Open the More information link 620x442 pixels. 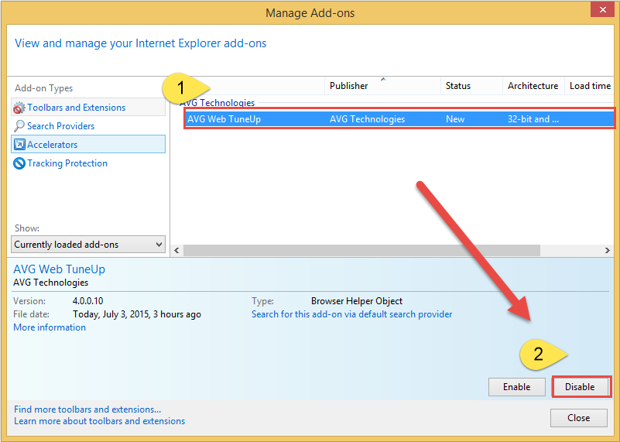50,327
